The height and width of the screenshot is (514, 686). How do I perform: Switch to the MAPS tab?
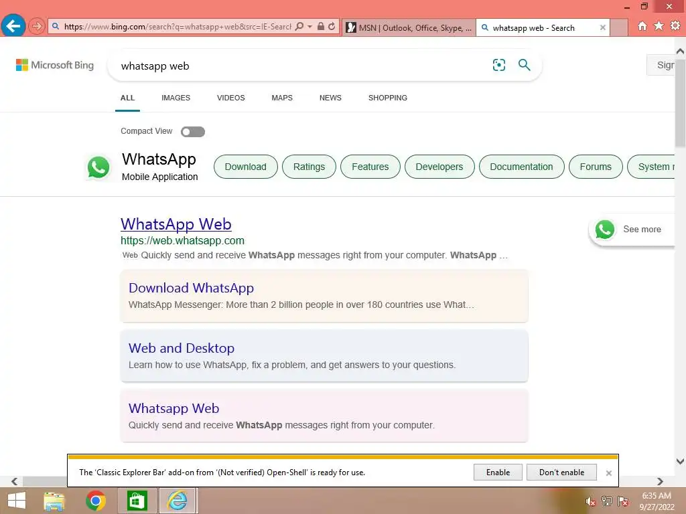[x=282, y=98]
